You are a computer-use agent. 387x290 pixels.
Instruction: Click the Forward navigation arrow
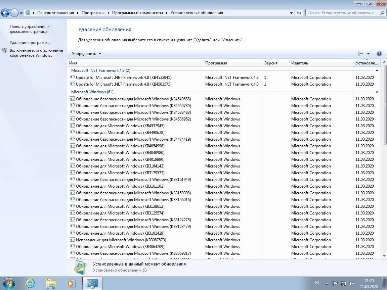14,13
